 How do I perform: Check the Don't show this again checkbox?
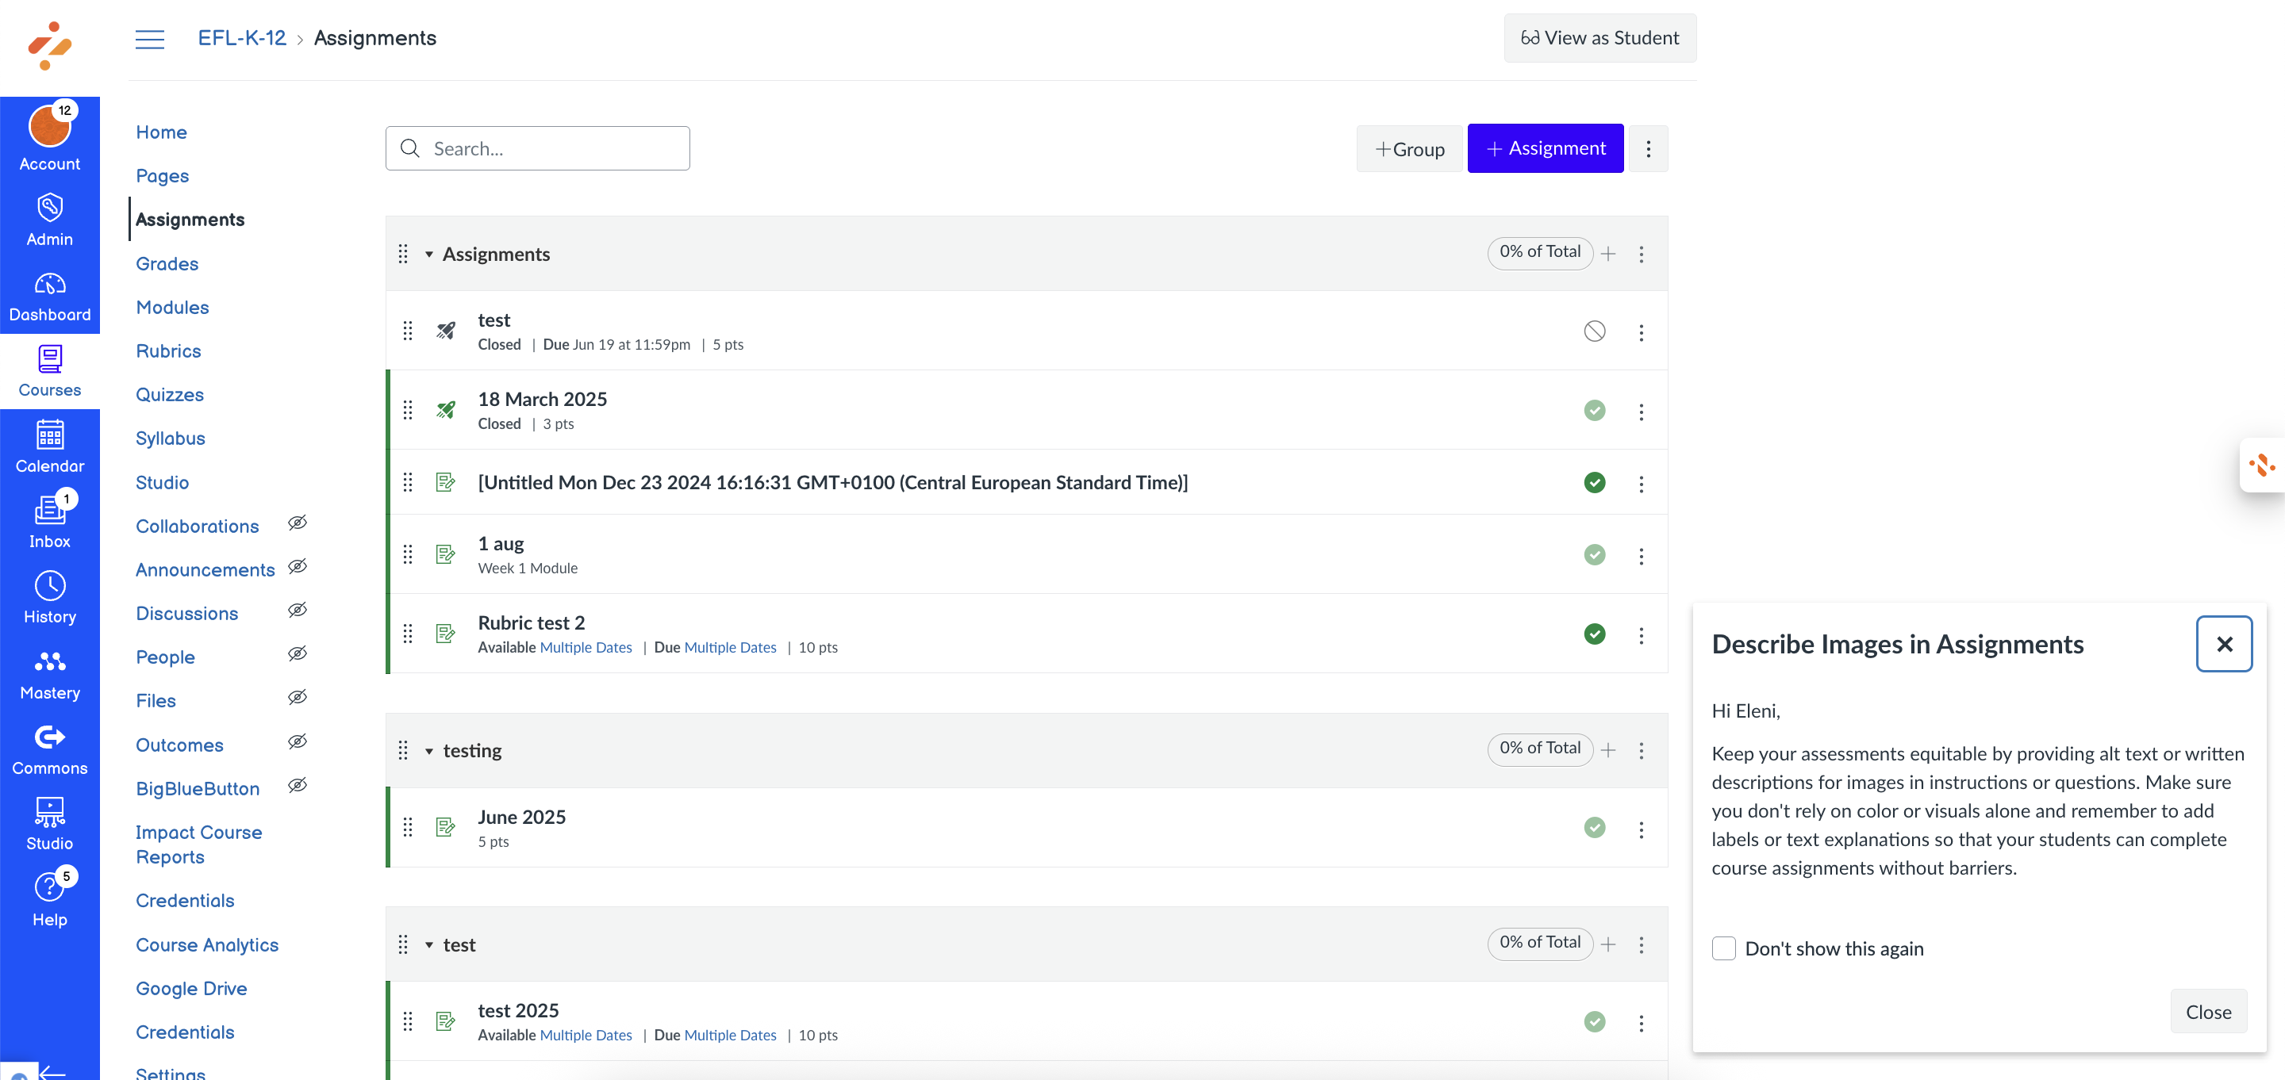tap(1722, 948)
